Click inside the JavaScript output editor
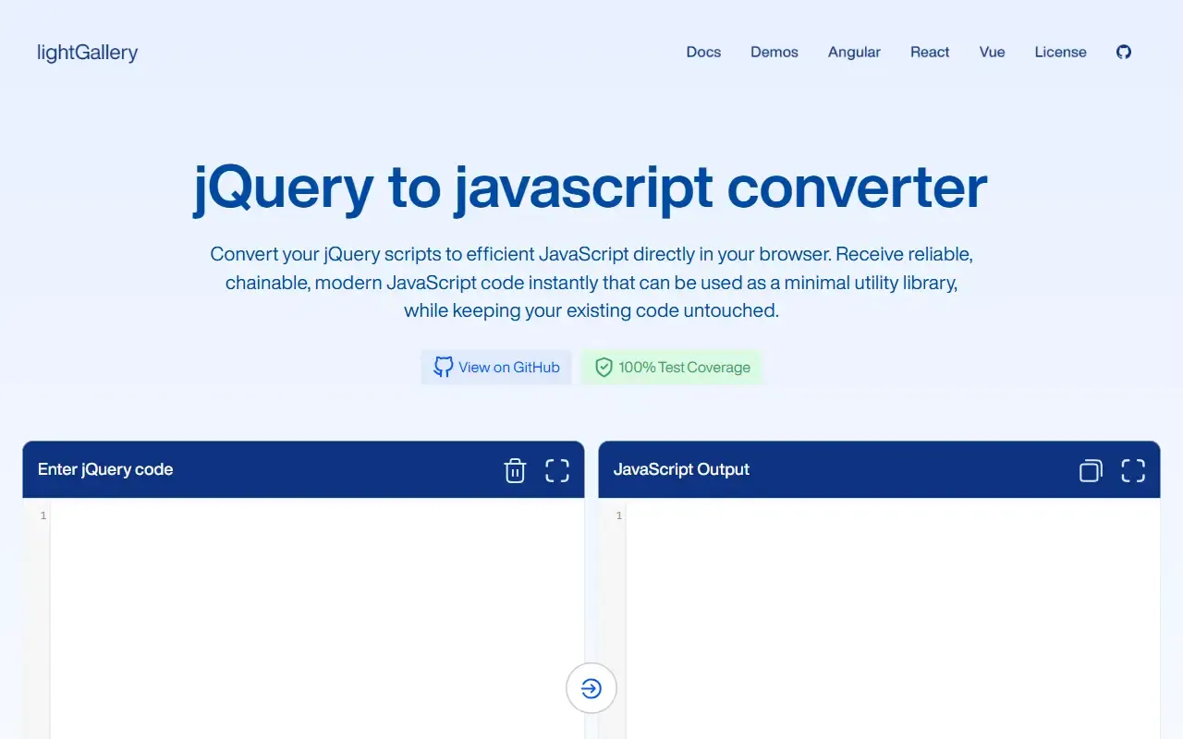 pos(893,618)
